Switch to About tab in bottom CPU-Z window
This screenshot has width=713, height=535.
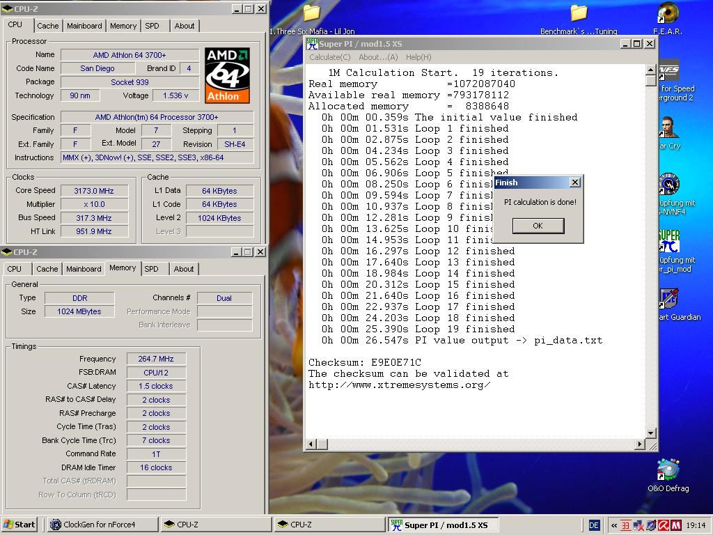[184, 269]
